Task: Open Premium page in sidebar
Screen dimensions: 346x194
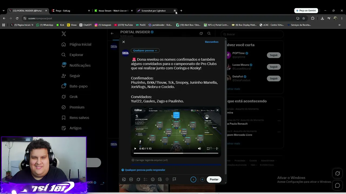Action: [73, 107]
